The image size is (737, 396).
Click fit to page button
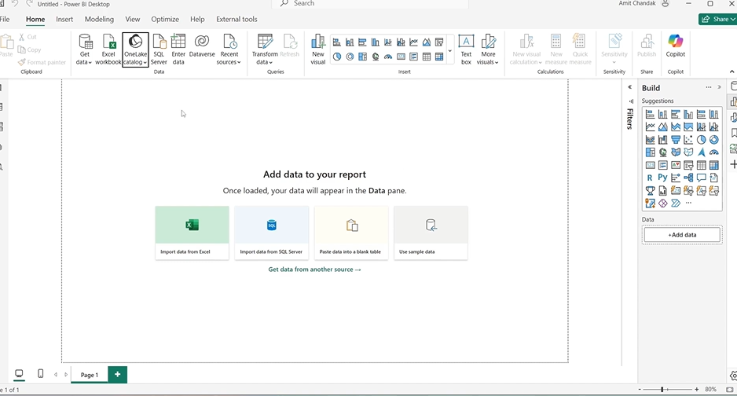point(729,390)
